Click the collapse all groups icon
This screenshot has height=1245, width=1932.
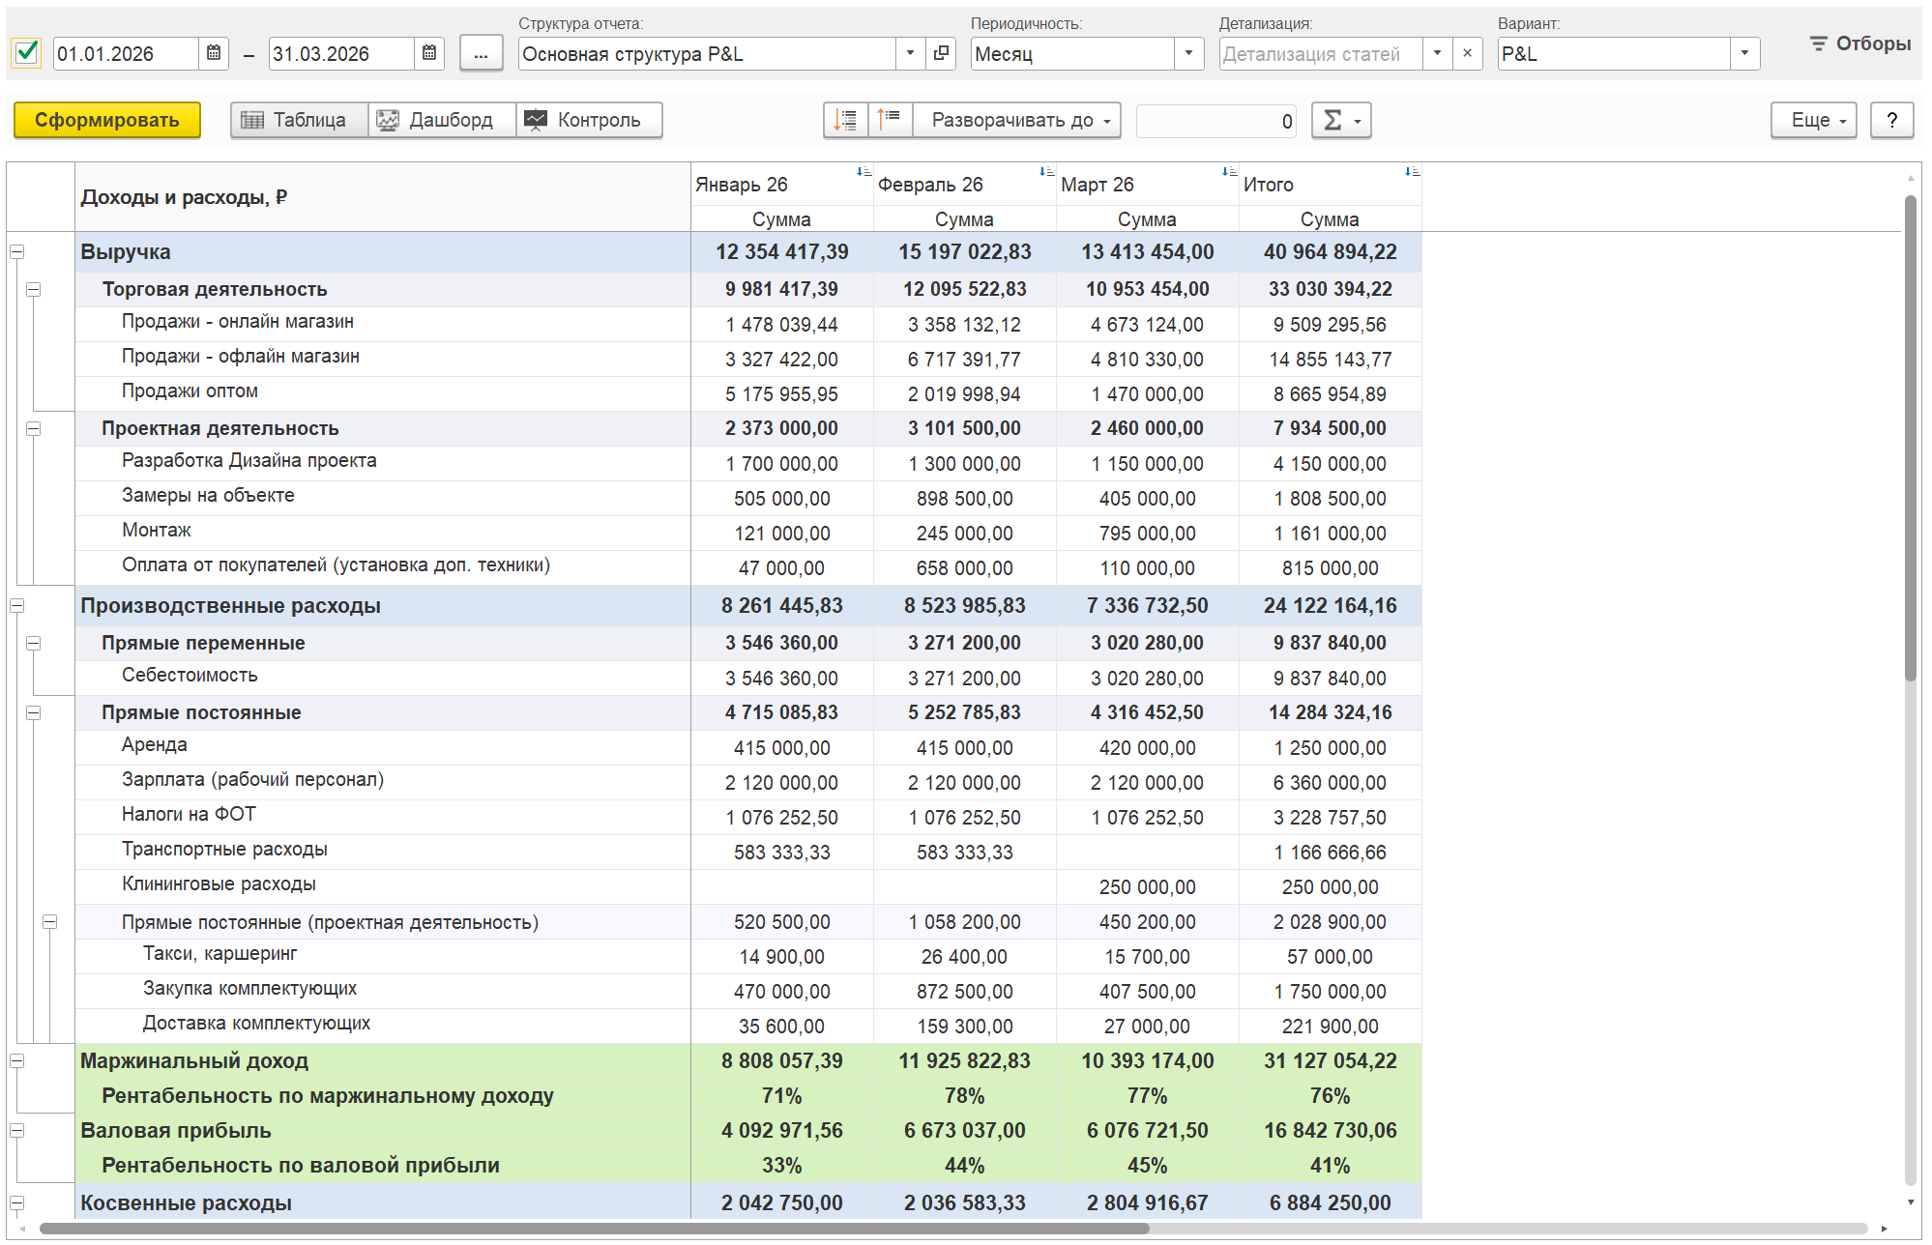click(x=890, y=120)
